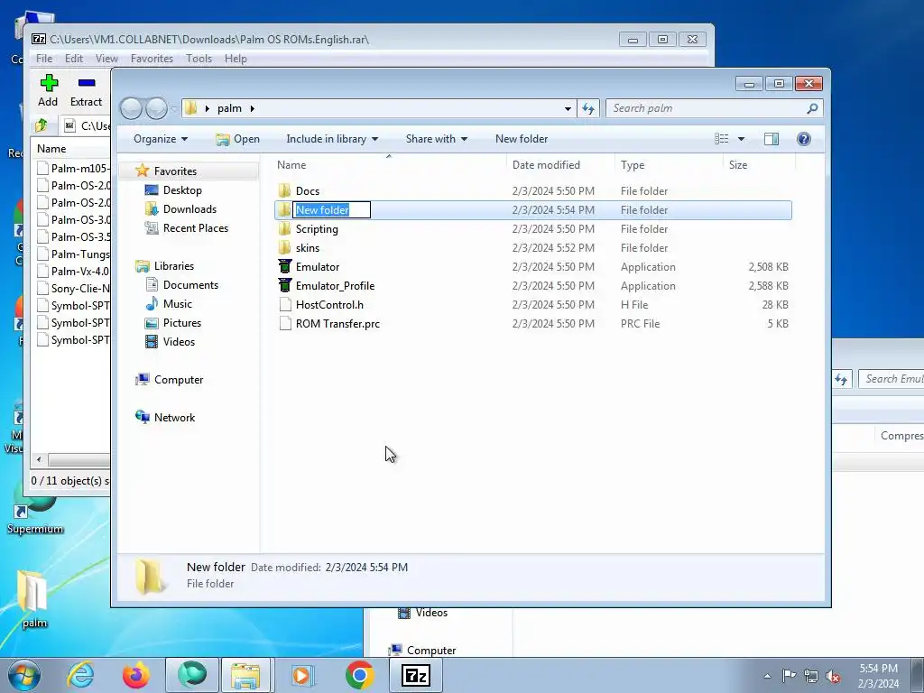Viewport: 924px width, 693px height.
Task: Open the Include in library dropdown
Action: coord(332,138)
